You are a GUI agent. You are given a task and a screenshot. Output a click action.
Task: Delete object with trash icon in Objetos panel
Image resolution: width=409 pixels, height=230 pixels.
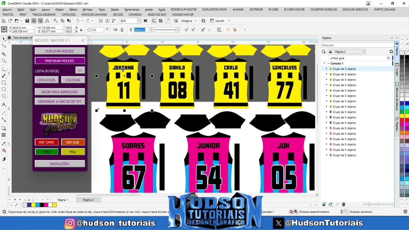343,204
